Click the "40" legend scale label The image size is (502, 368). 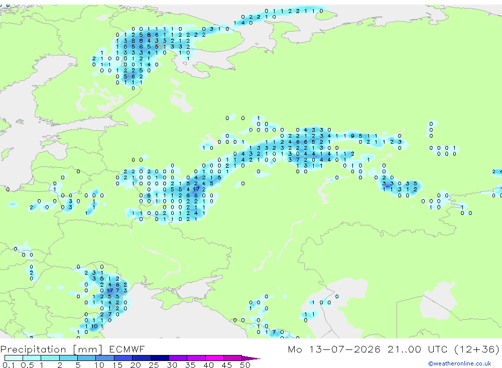pos(209,365)
